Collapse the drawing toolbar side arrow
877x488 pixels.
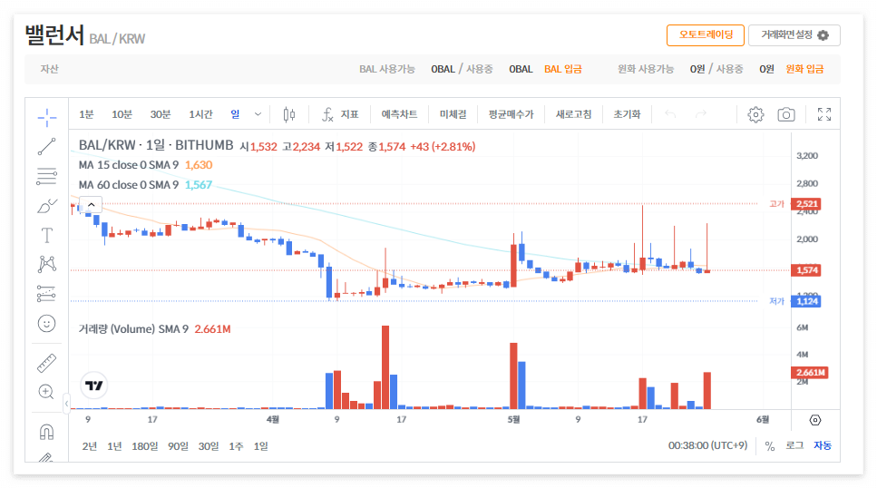coord(66,403)
